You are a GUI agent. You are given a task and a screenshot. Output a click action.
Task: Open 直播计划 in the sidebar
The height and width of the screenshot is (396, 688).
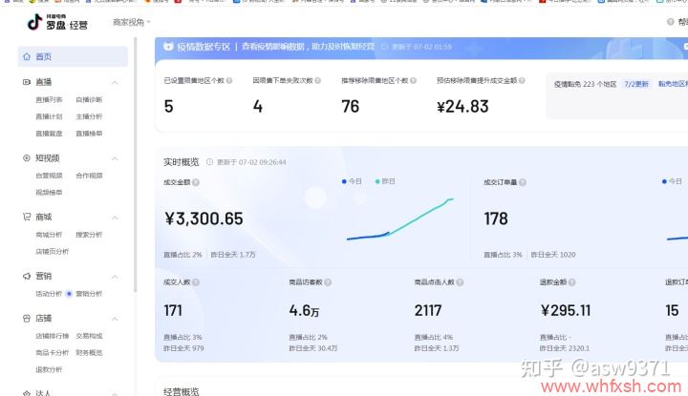(x=49, y=116)
